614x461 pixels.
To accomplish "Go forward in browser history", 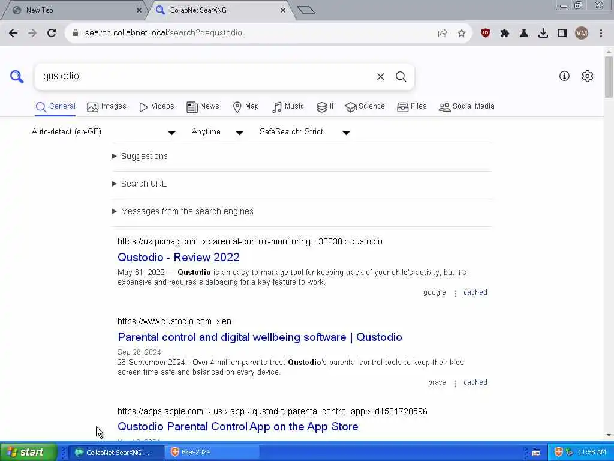I will pos(32,33).
